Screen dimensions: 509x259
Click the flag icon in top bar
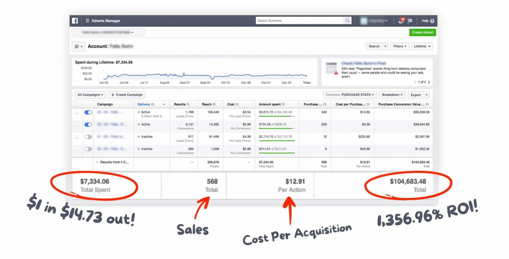pyautogui.click(x=410, y=21)
